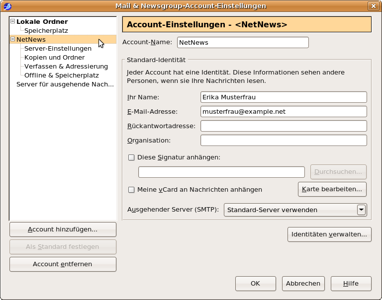
Task: Open the SMTP outgoing server dropdown
Action: [x=362, y=210]
